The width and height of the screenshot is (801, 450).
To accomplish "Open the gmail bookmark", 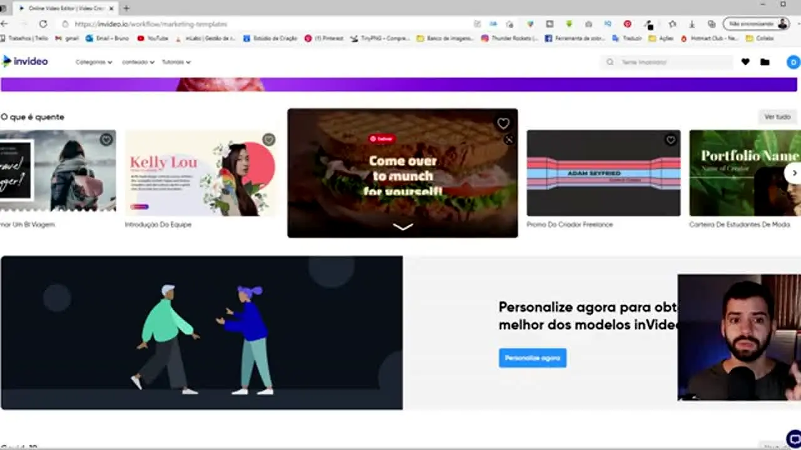I will click(x=67, y=38).
